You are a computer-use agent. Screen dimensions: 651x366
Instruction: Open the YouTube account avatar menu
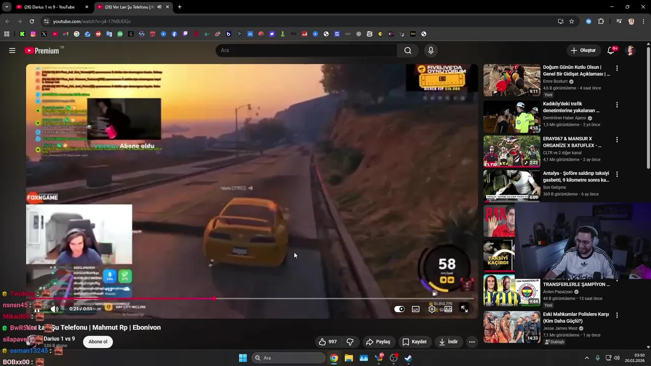tap(630, 50)
